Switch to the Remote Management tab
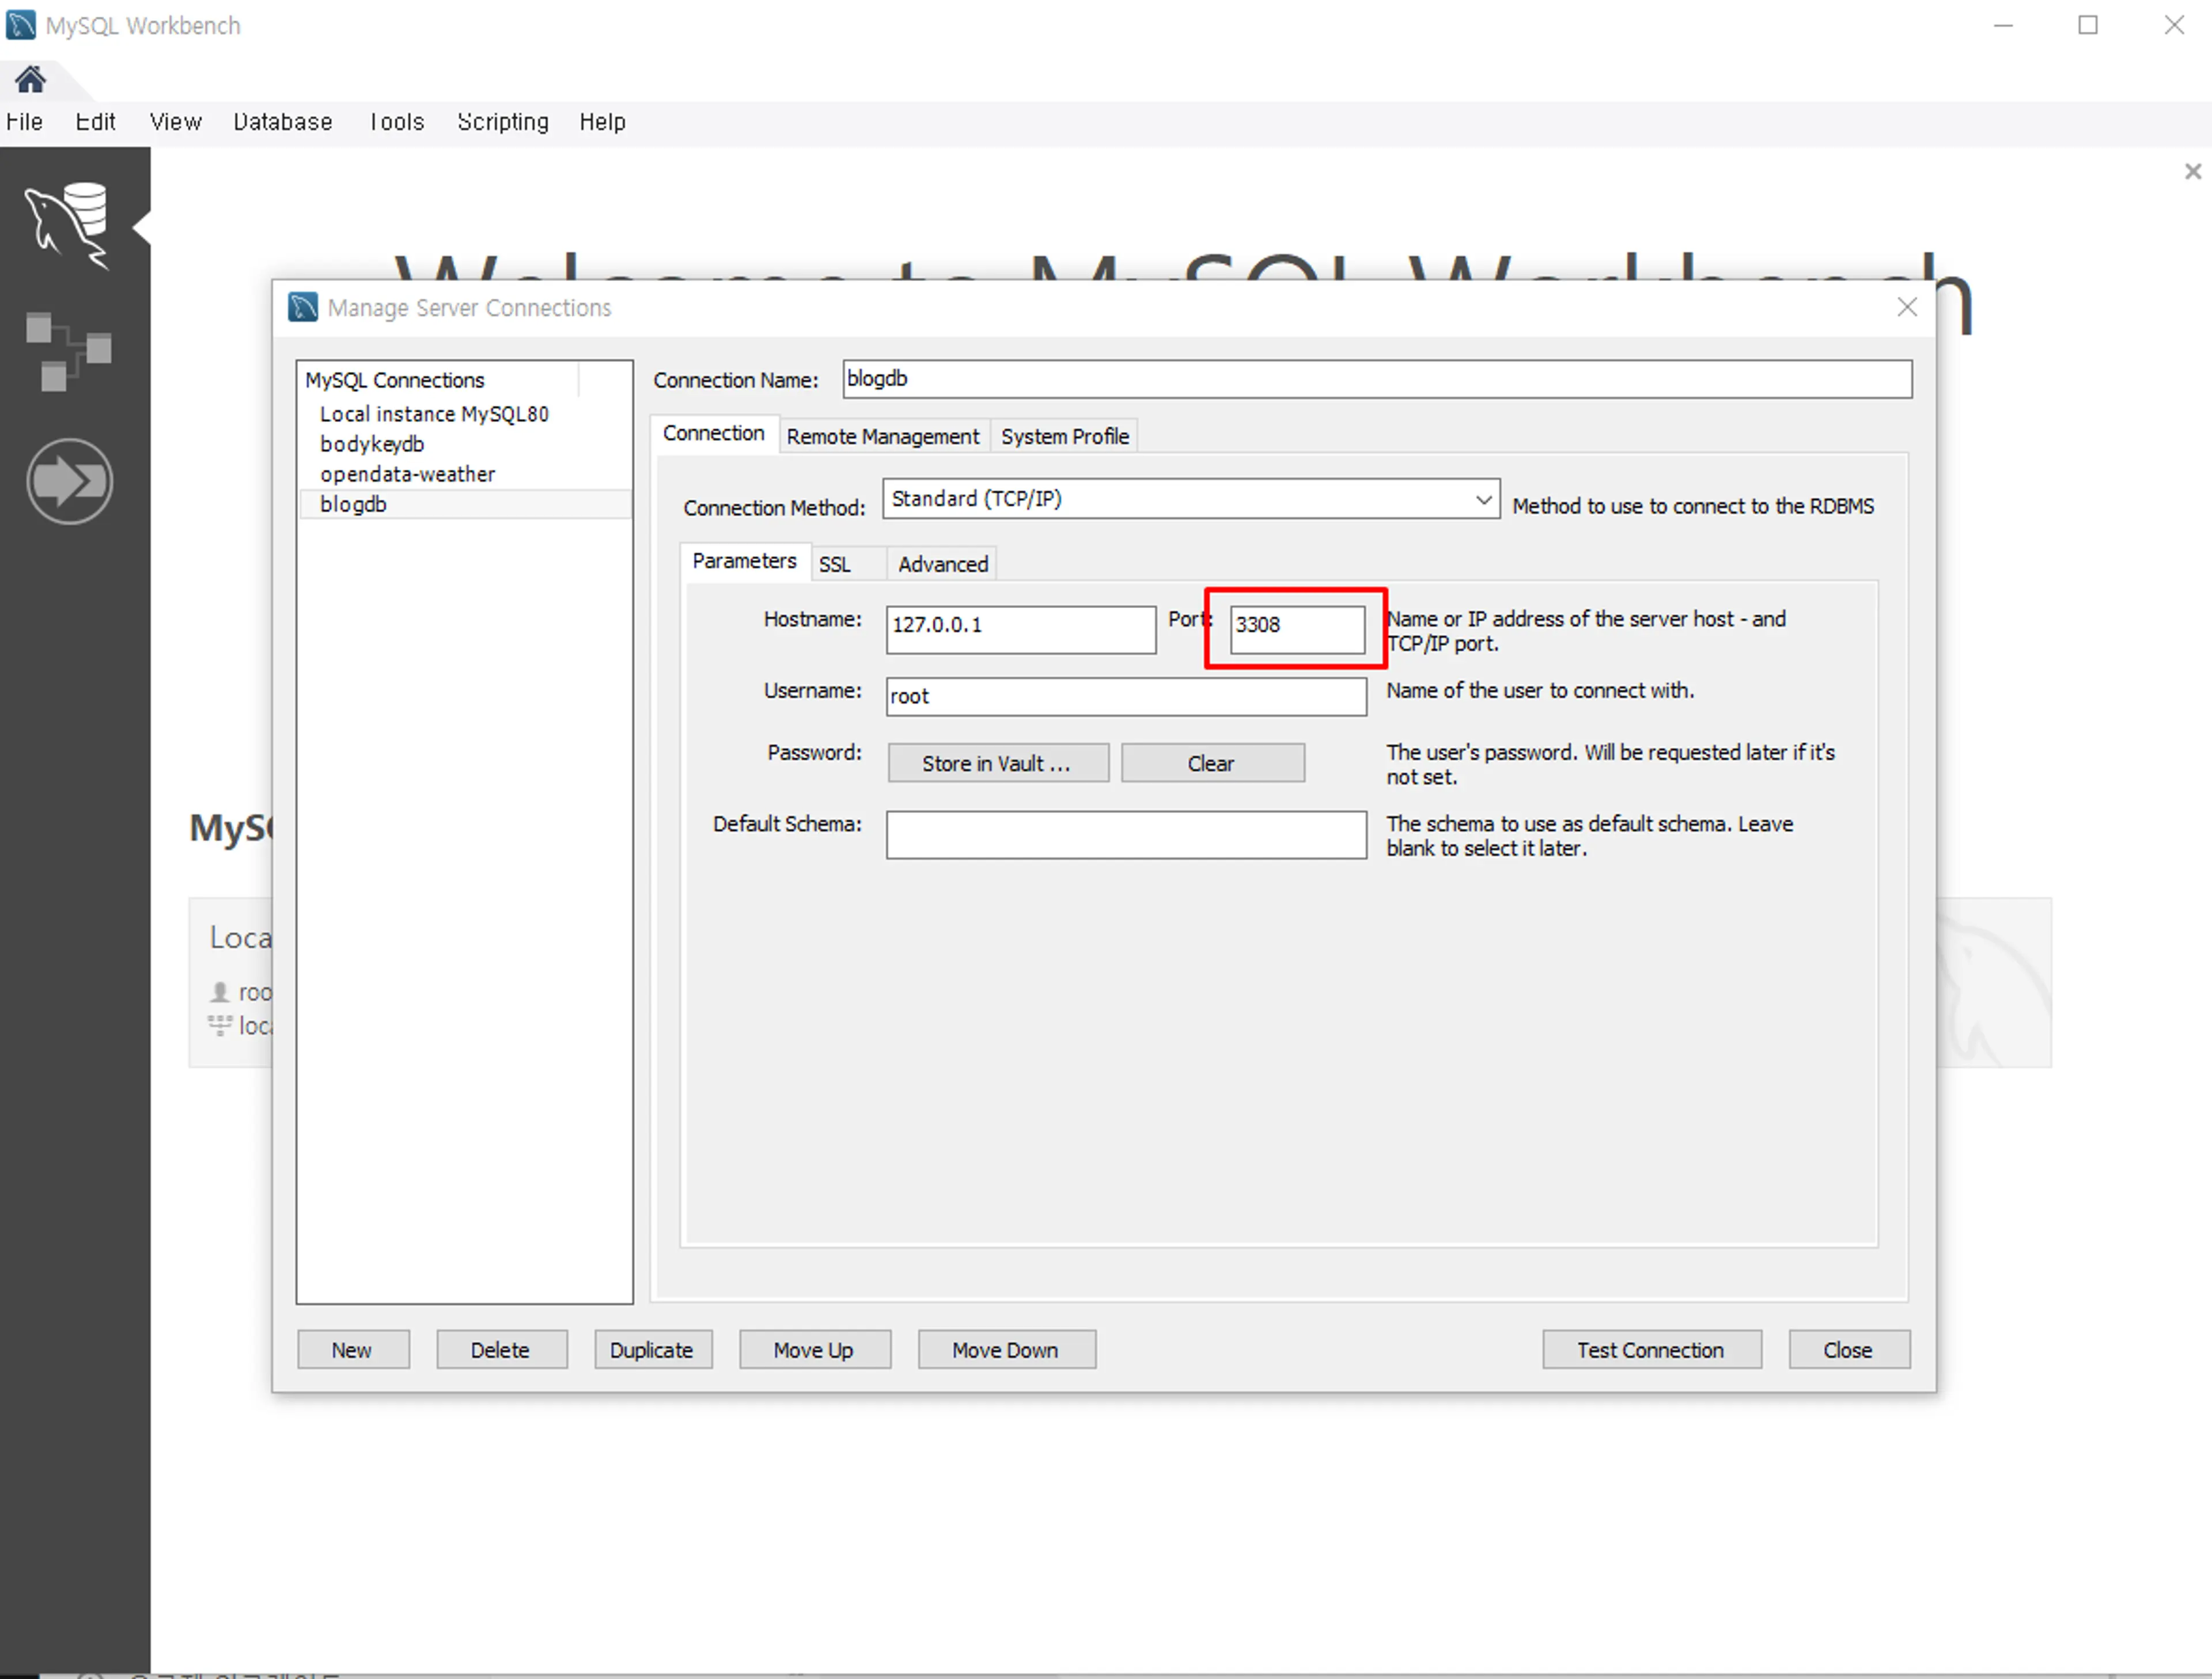 883,437
